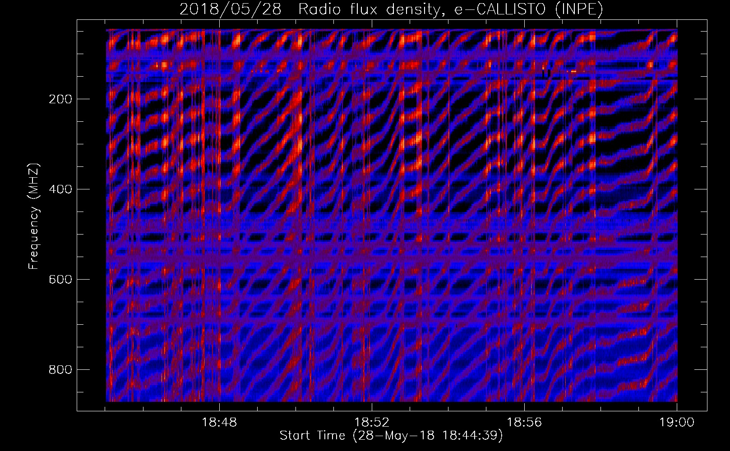Click the "Start Time (28-May-18 18:44:39)" axis label
This screenshot has height=451, width=730.
click(391, 436)
